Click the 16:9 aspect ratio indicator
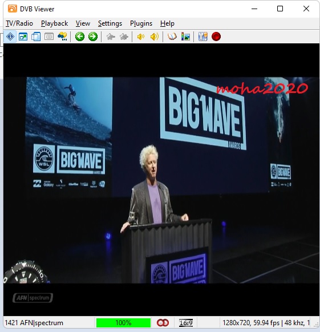Image resolution: width=320 pixels, height=332 pixels. click(186, 323)
